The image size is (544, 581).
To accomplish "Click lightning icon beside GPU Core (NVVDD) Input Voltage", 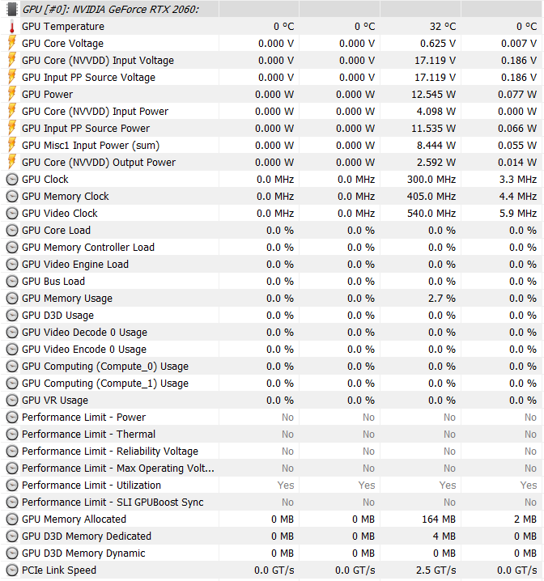I will [12, 61].
